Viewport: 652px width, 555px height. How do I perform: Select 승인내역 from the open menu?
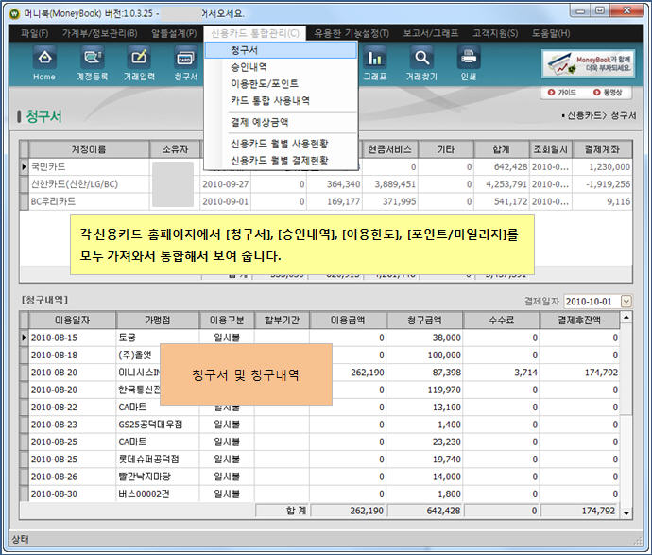(x=249, y=68)
